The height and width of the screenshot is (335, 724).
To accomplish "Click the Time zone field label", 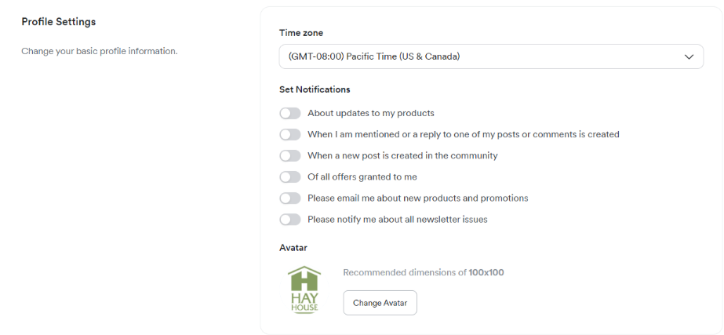I will click(300, 33).
